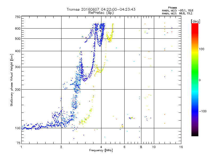Viewport: 213px width, 160px height.
Task: Click the colorbar label '100'
Action: [x=202, y=49]
